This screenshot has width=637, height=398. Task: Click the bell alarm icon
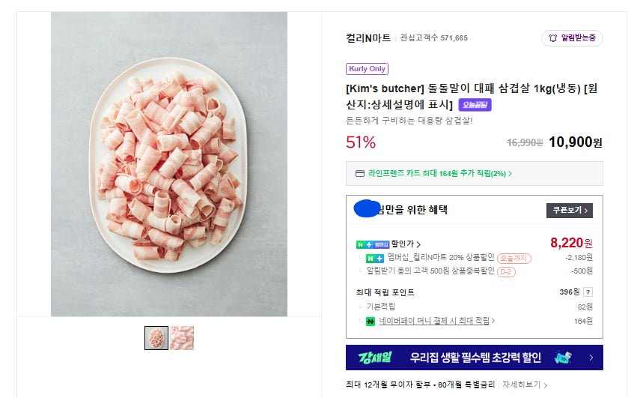(x=553, y=38)
